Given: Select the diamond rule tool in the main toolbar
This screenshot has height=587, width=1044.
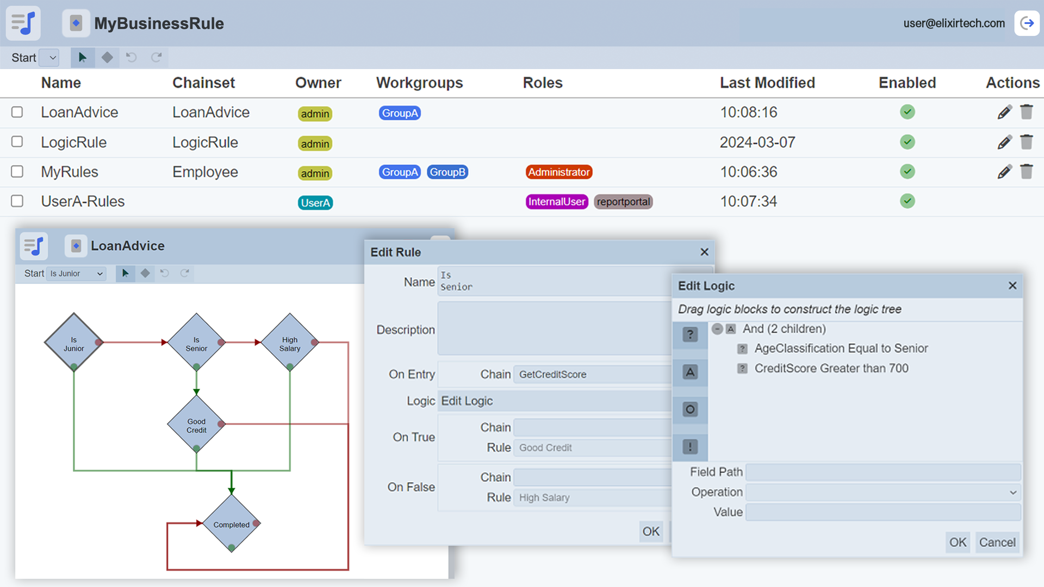Looking at the screenshot, I should click(107, 58).
